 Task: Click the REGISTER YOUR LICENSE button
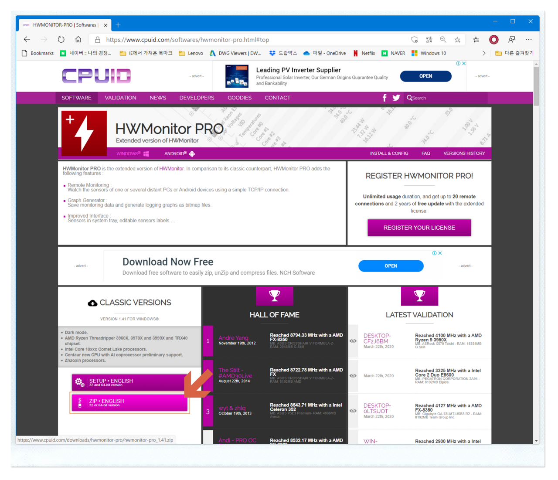(419, 228)
